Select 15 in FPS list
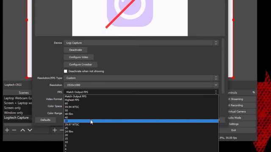271x152 pixels. pos(141,138)
